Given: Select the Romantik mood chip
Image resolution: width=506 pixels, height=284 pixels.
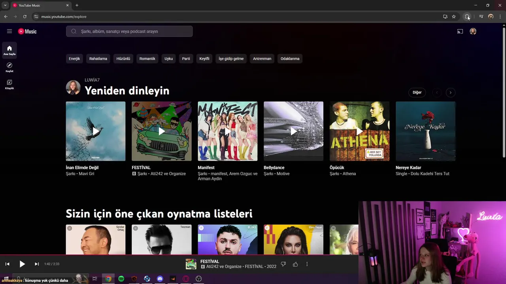Looking at the screenshot, I should click(147, 58).
